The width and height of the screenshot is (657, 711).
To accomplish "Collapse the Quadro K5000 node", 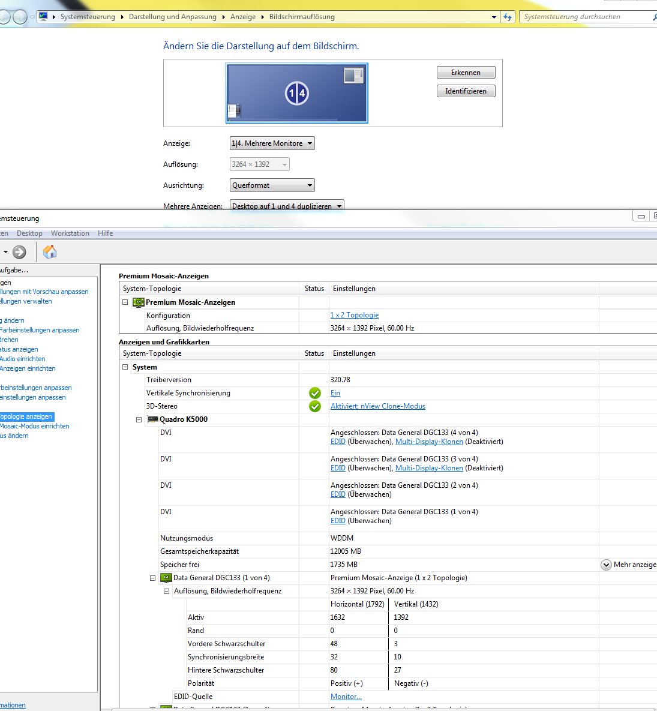I will pyautogui.click(x=139, y=419).
